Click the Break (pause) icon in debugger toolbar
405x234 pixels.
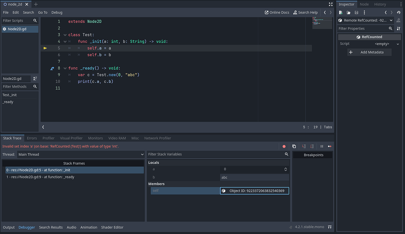[x=321, y=146]
